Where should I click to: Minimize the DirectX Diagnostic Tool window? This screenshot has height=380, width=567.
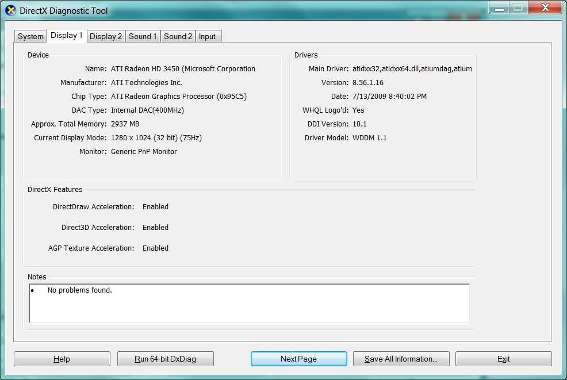[499, 7]
